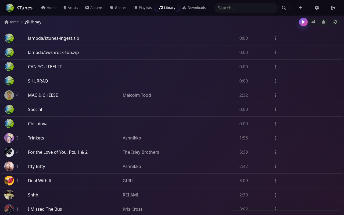Open the Albums tab
Image resolution: width=344 pixels, height=215 pixels.
click(x=94, y=8)
